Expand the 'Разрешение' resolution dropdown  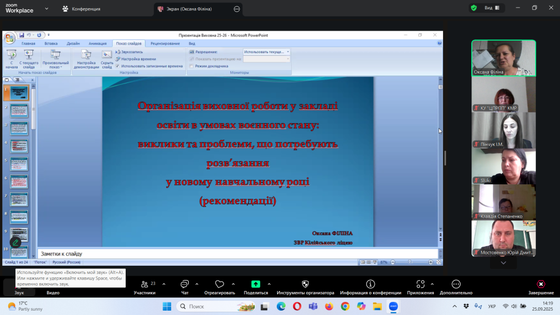(288, 51)
